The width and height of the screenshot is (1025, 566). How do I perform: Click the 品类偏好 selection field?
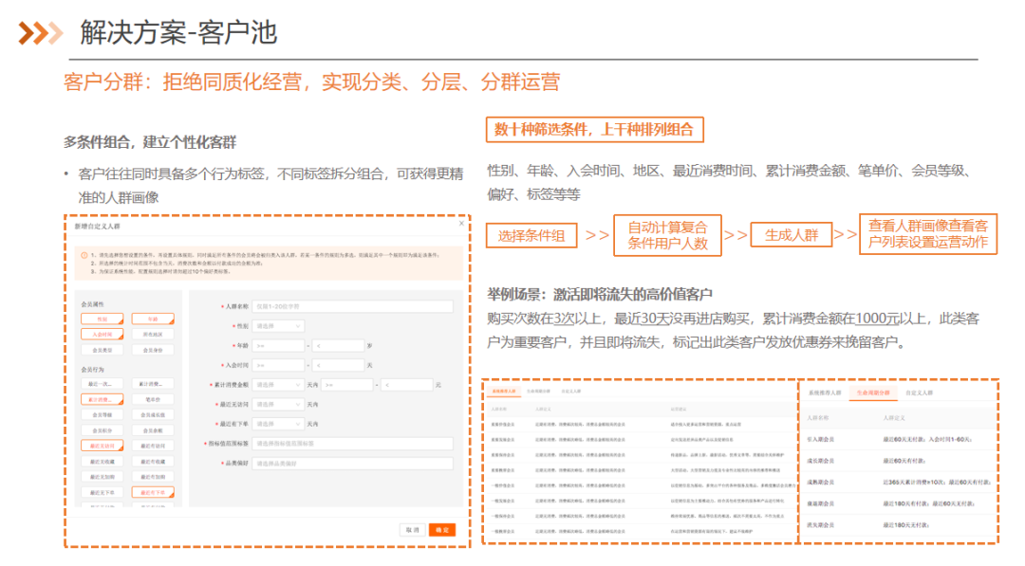[351, 463]
